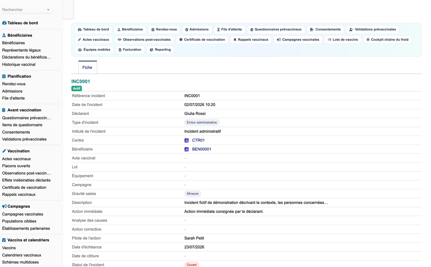
Task: Open Campagnes vaccinales in the sidebar
Action: coord(23,214)
